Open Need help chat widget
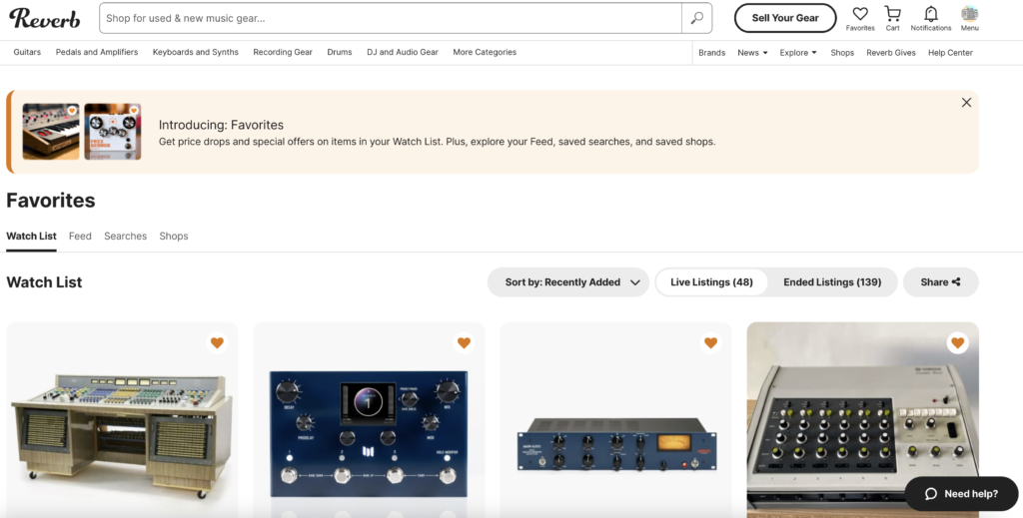 [962, 494]
